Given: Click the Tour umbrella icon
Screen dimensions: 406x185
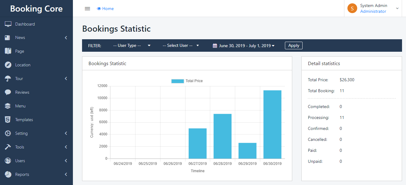Looking at the screenshot, I should point(8,79).
